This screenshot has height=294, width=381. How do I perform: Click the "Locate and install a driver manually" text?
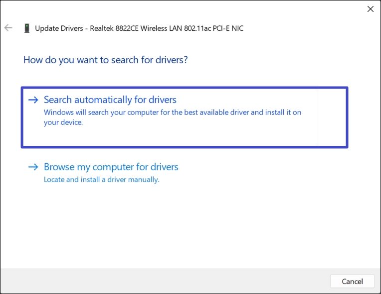pos(102,180)
